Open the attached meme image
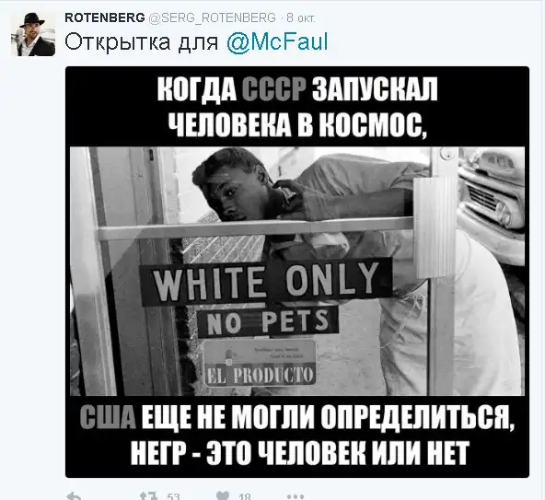This screenshot has height=500, width=545. 297,272
